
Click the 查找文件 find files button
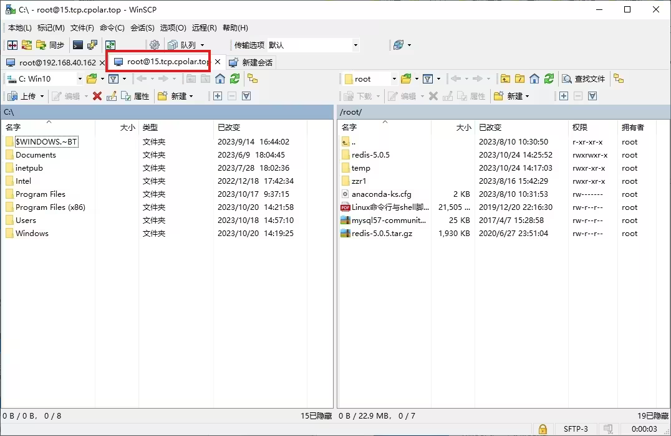coord(584,78)
